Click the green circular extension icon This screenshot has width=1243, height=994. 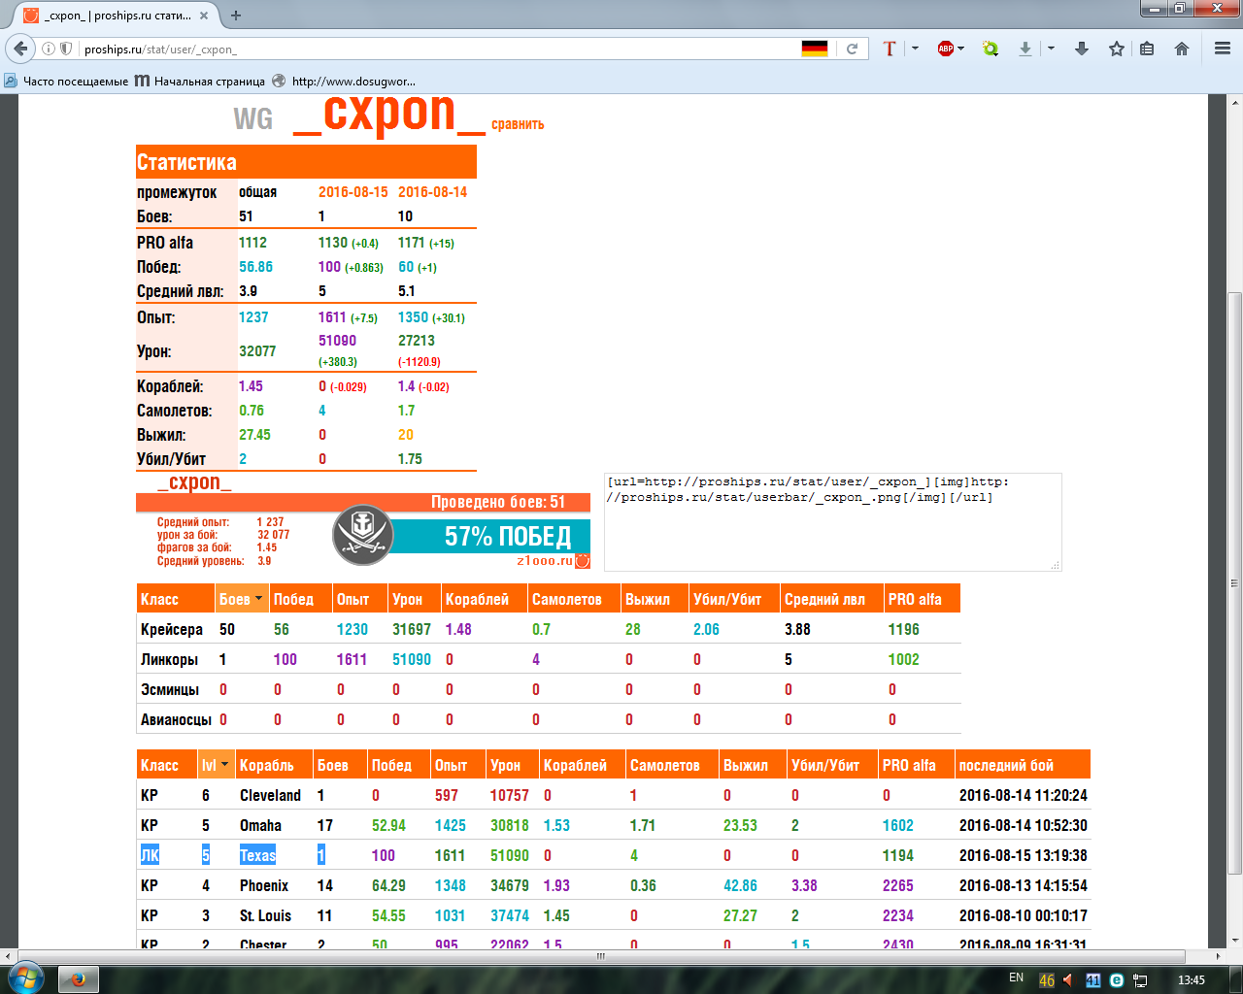click(991, 49)
